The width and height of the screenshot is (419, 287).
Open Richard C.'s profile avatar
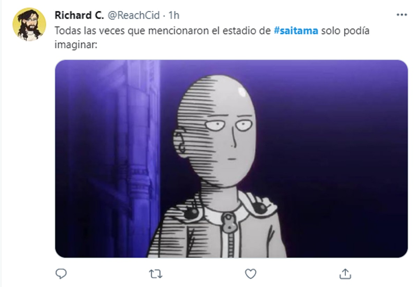(x=29, y=24)
